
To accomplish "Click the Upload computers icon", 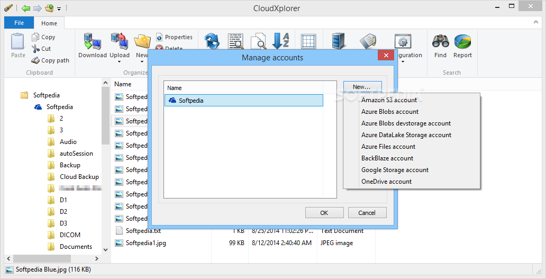I will (120, 41).
